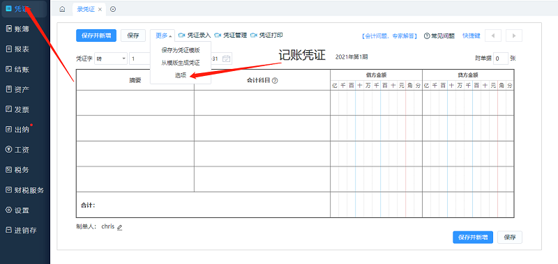Screen dimensions: 558x264
Task: Go to next voucher arrow
Action: (513, 36)
